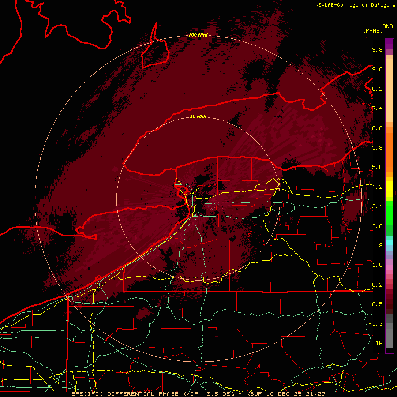Click the 0.2 value on the color scale
The height and width of the screenshot is (397, 397).
[377, 285]
